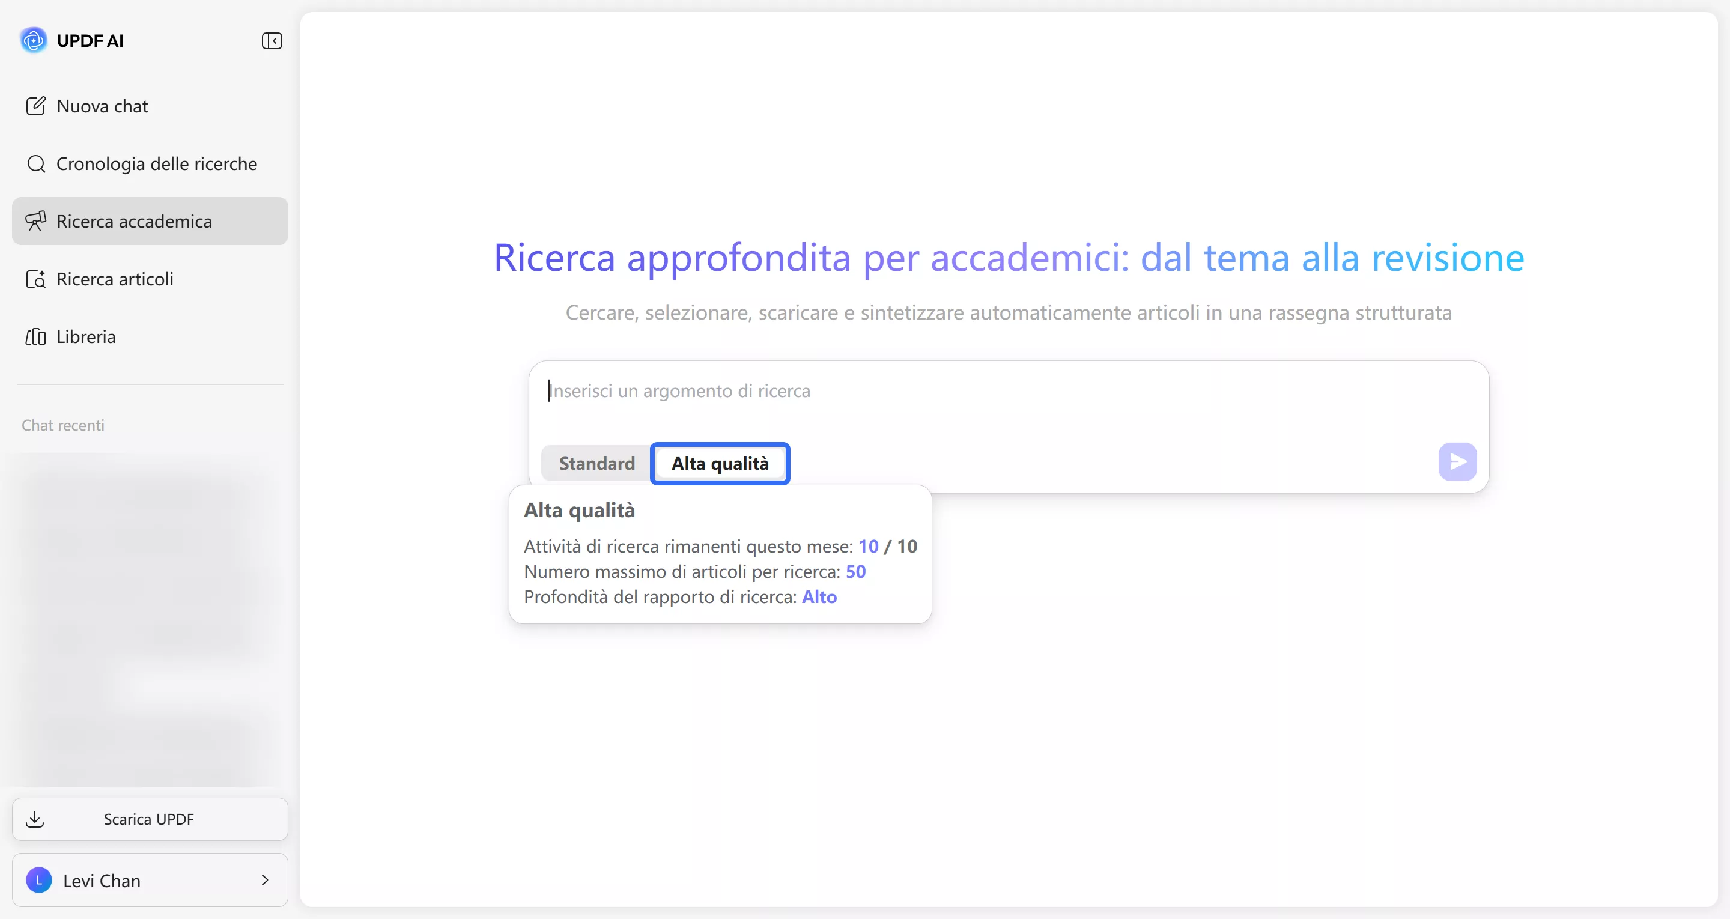Go to the Libreria section

coord(86,336)
